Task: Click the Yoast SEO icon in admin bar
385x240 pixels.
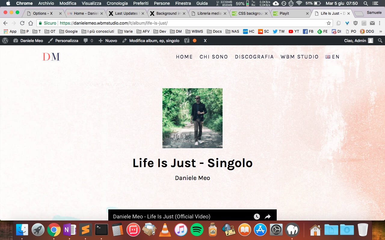Action: (187, 40)
